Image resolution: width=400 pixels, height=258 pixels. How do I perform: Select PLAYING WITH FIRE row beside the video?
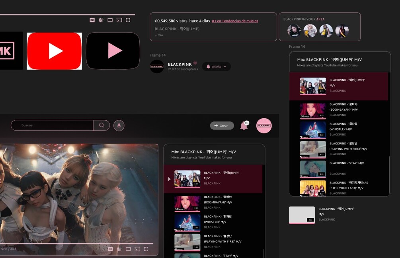click(x=213, y=242)
